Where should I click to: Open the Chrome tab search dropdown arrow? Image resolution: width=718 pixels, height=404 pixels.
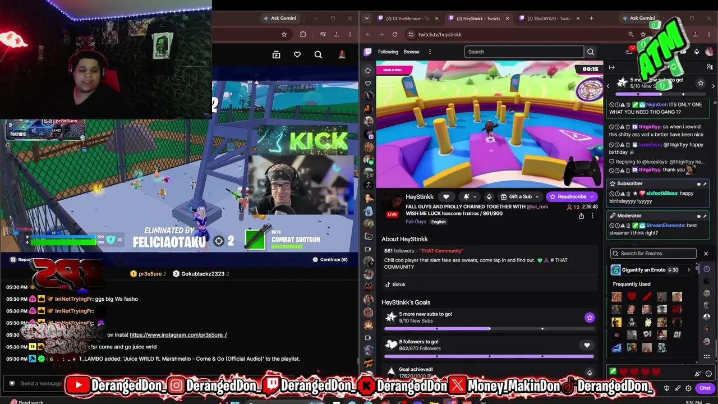(367, 19)
